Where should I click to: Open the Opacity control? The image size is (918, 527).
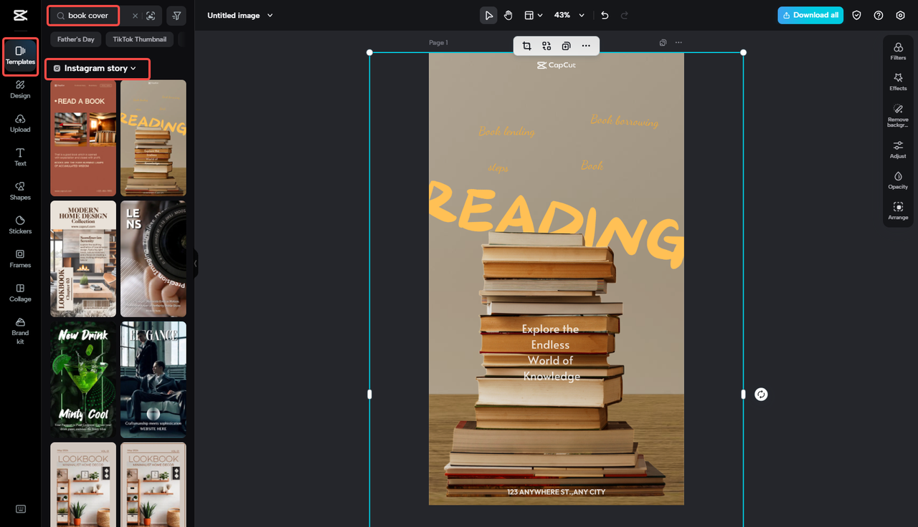coord(898,180)
